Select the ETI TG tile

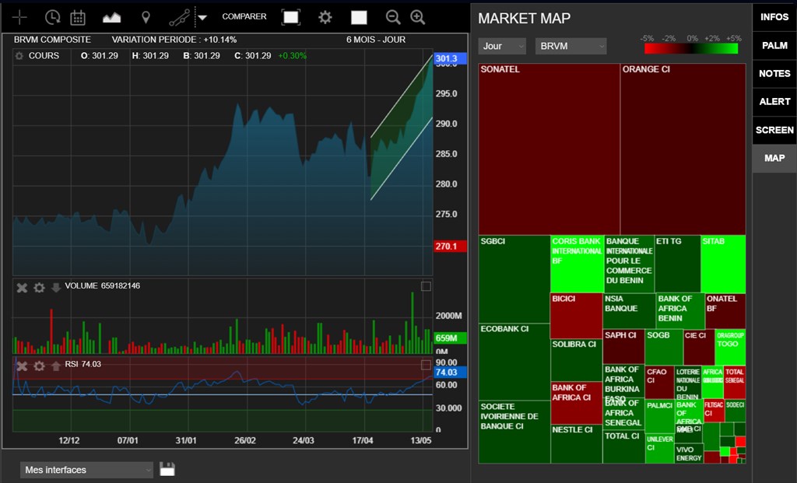(678, 264)
